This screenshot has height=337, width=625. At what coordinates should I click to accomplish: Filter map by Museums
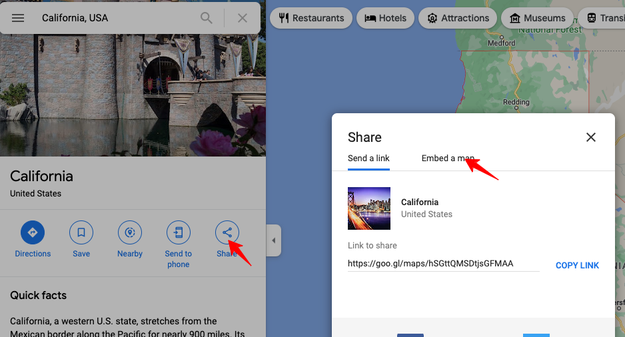point(537,18)
